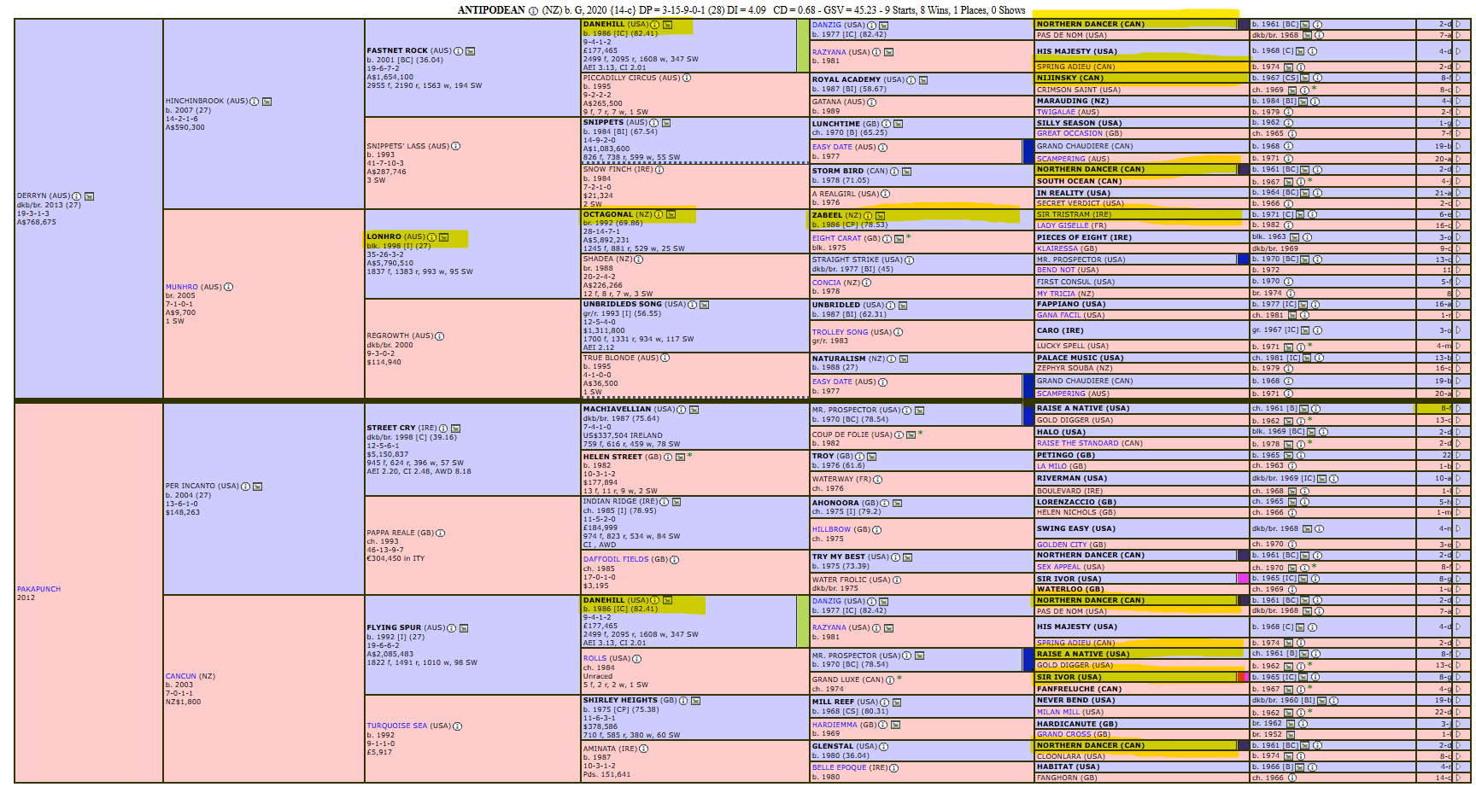Screen dimensions: 1476x787
Task: Click the info icon next to FASTNET ROCK
Action: (x=459, y=51)
